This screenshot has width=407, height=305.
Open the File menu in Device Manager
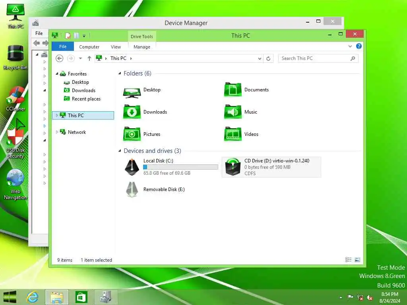tap(39, 33)
